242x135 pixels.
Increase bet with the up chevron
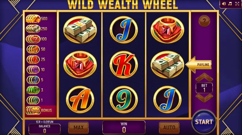click(204, 77)
